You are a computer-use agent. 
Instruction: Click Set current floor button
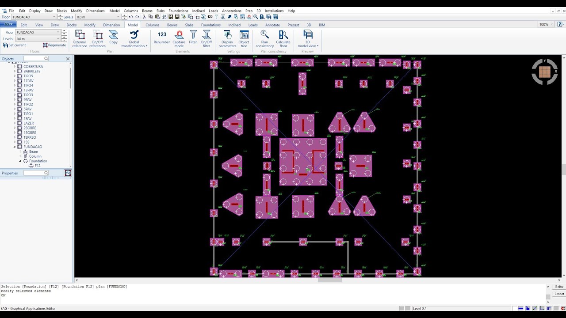click(15, 45)
